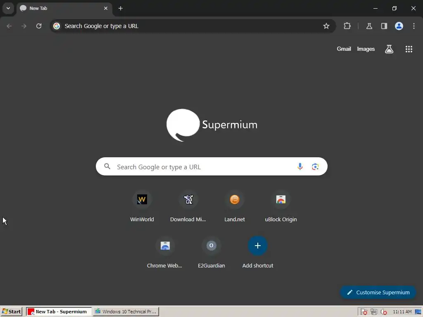This screenshot has height=317, width=423.
Task: Click the Google icon in address bar
Action: click(57, 26)
